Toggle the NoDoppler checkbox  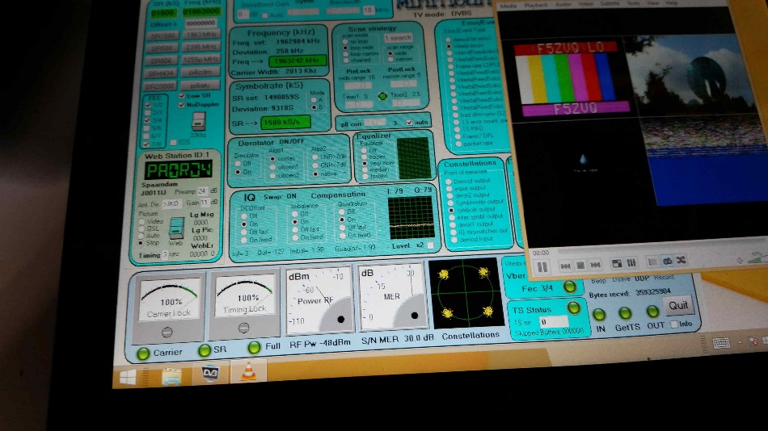click(x=182, y=105)
